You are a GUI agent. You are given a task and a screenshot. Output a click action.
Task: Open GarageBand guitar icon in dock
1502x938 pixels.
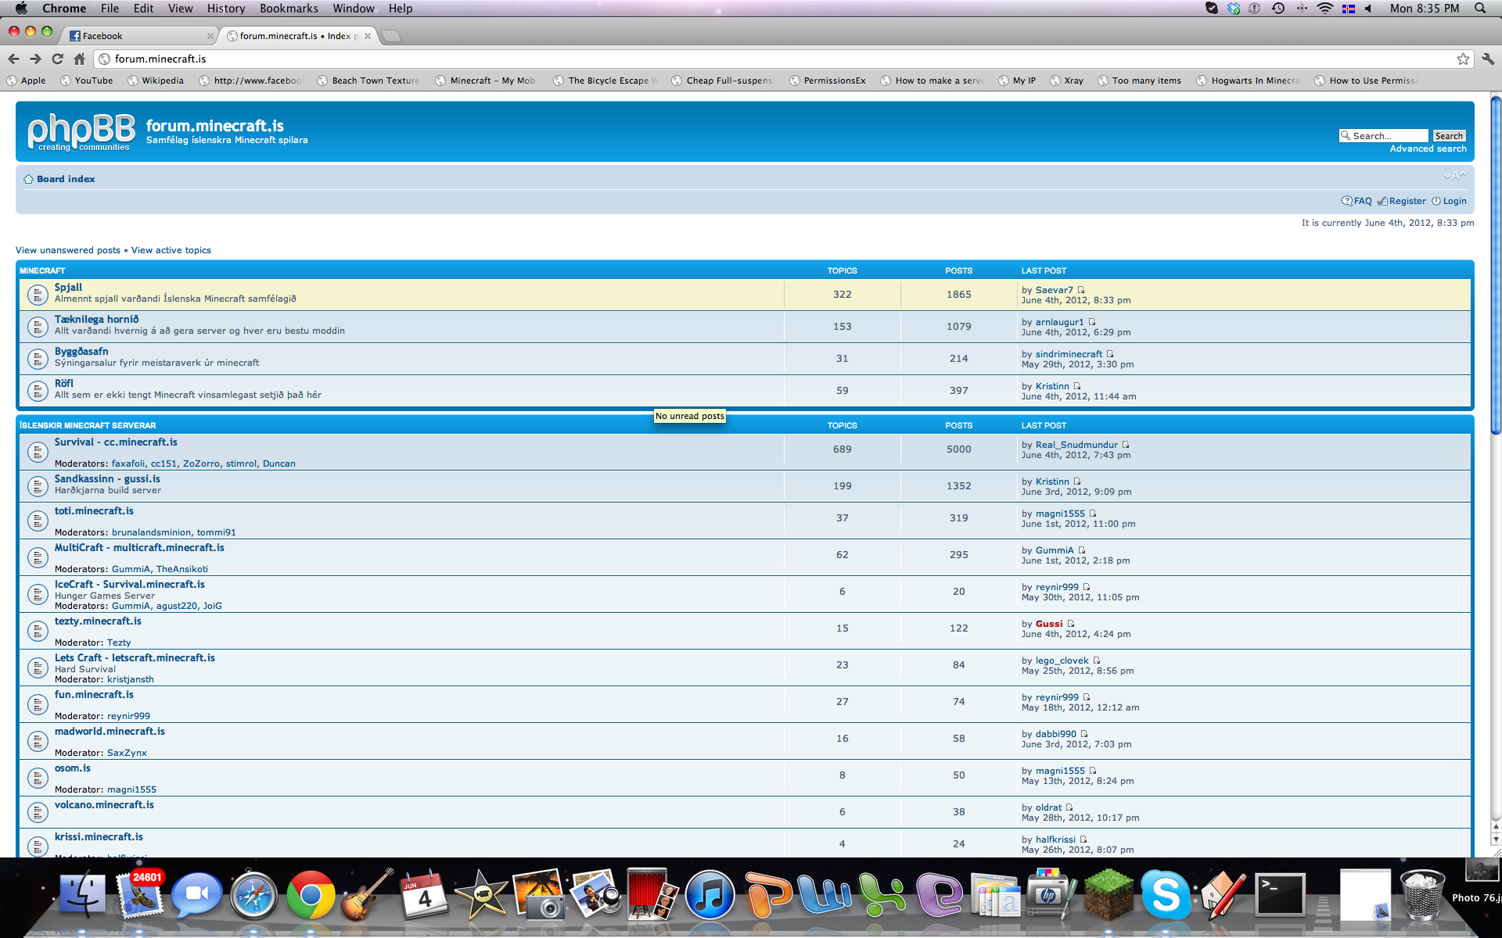[x=368, y=895]
